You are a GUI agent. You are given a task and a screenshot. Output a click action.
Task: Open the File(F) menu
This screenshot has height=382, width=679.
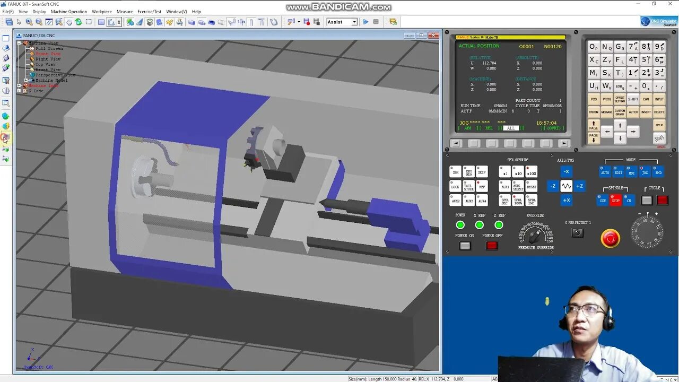click(8, 11)
